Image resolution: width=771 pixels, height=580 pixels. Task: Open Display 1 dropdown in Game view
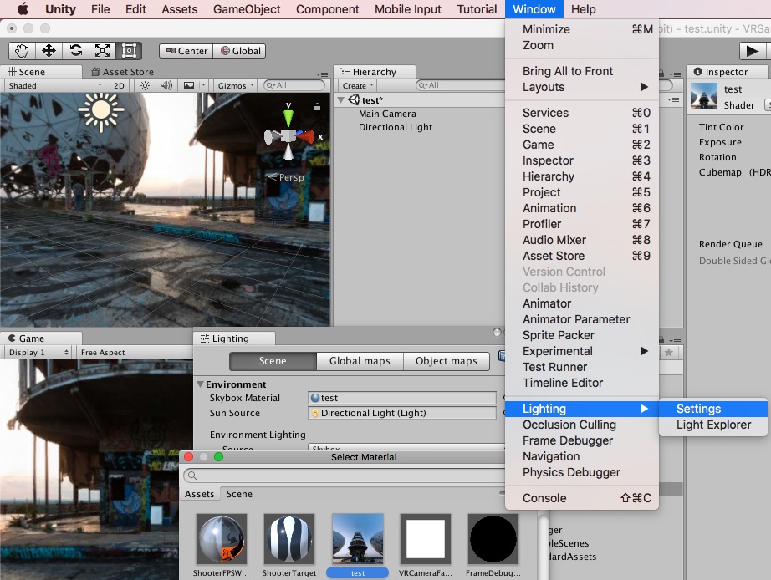[38, 353]
